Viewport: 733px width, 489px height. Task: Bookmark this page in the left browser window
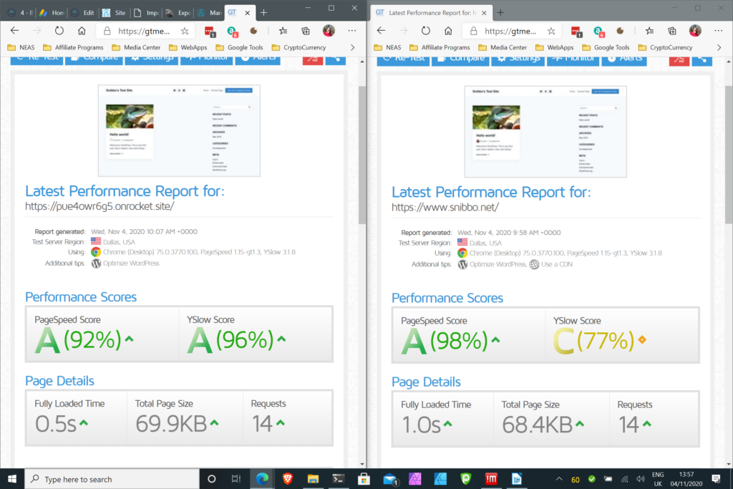click(185, 31)
